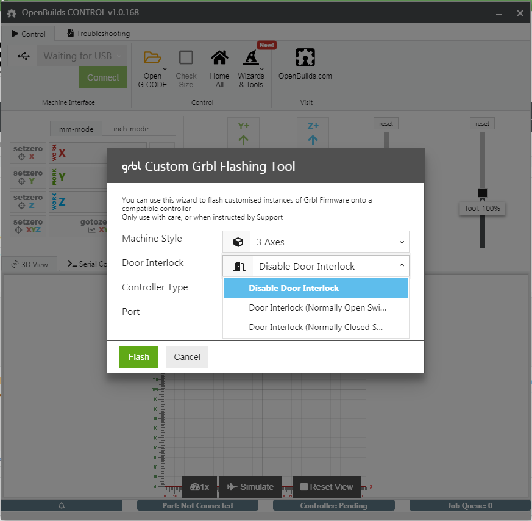Expand the Machine Style 3 Axes dropdown
Image resolution: width=532 pixels, height=521 pixels.
click(x=316, y=242)
